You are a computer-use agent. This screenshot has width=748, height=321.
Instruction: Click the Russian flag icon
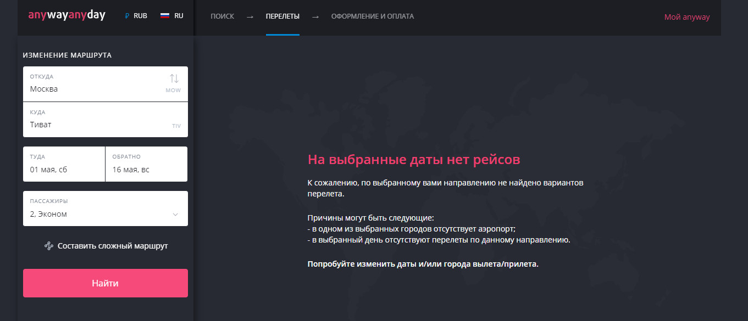pos(164,16)
